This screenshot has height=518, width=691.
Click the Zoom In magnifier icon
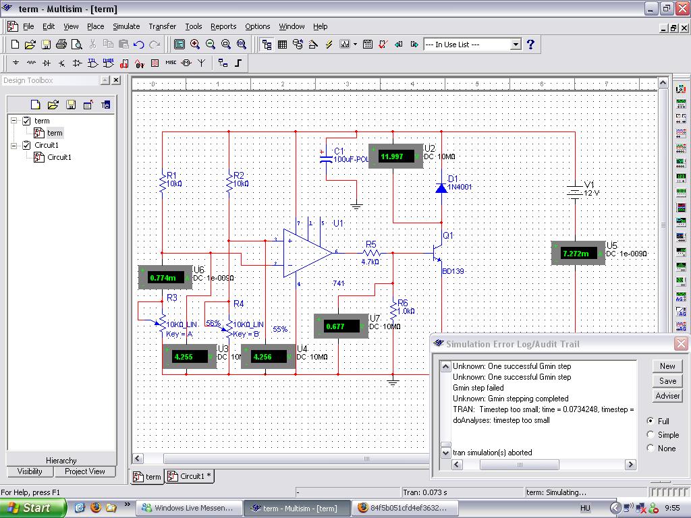(x=195, y=45)
